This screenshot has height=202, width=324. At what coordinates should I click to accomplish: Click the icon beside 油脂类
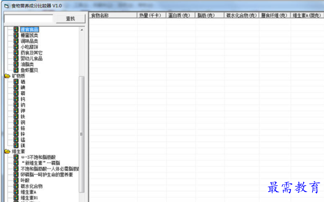pos(16,64)
